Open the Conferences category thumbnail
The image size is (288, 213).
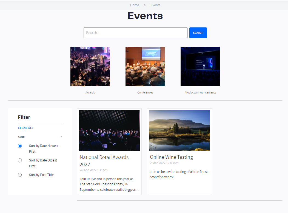click(145, 67)
